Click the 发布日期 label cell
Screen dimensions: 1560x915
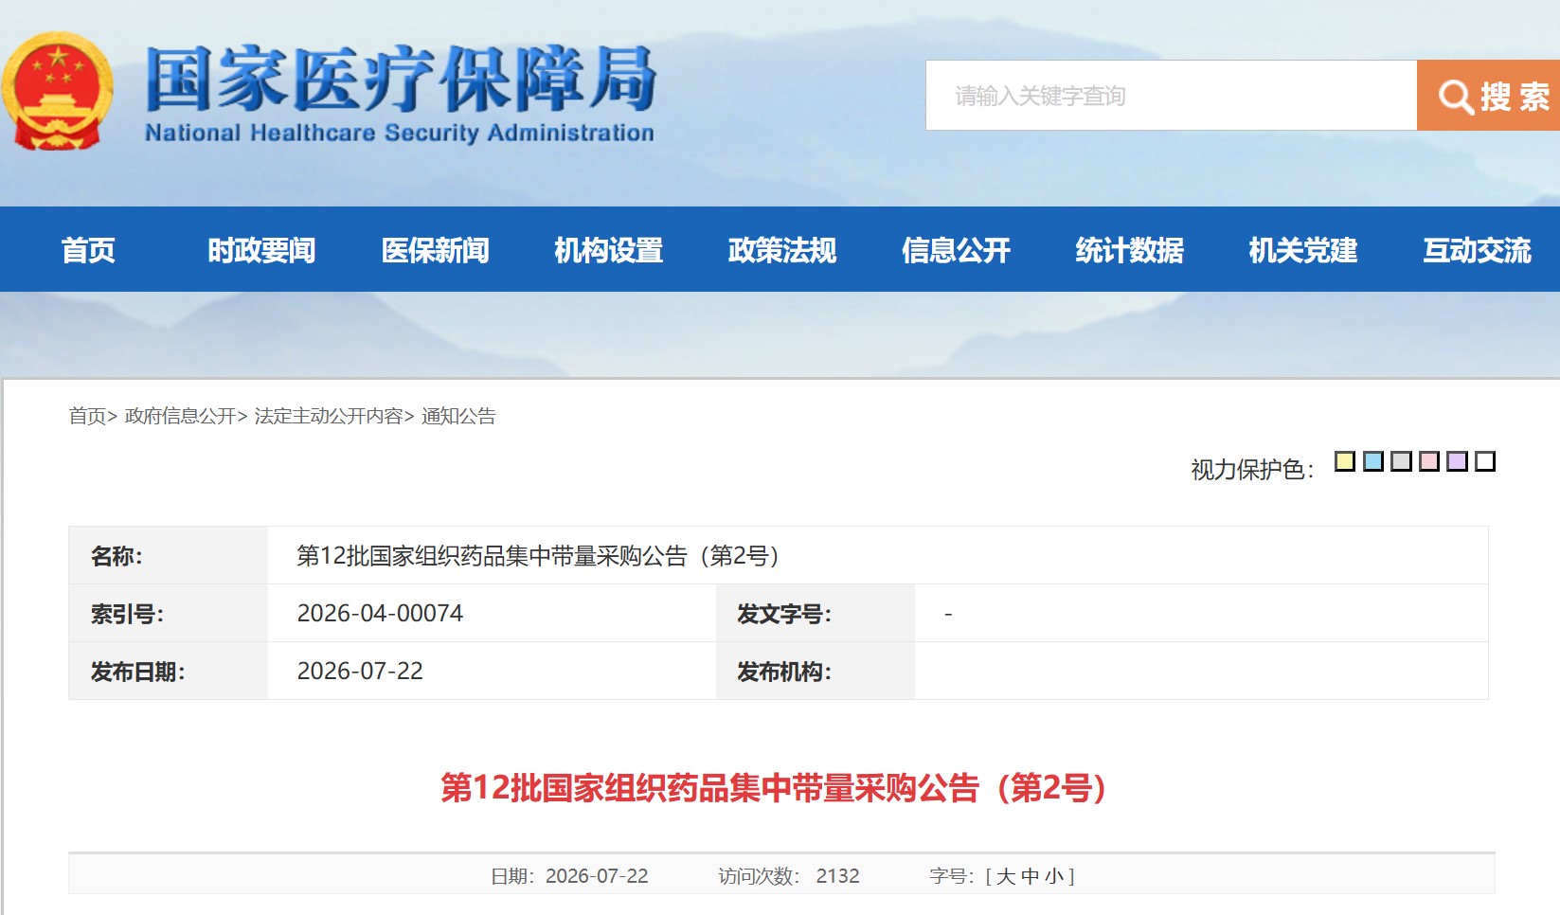click(169, 671)
